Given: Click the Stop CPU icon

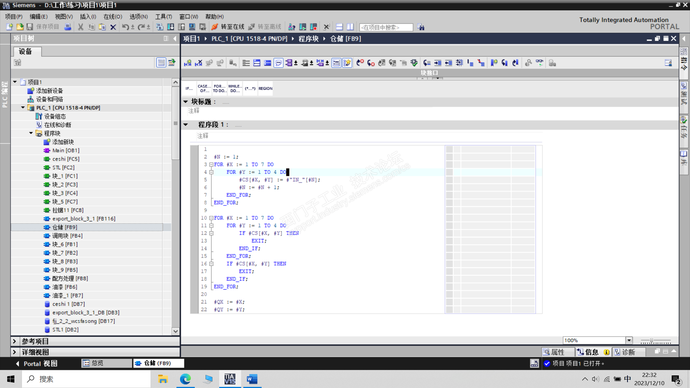Looking at the screenshot, I should (313, 27).
